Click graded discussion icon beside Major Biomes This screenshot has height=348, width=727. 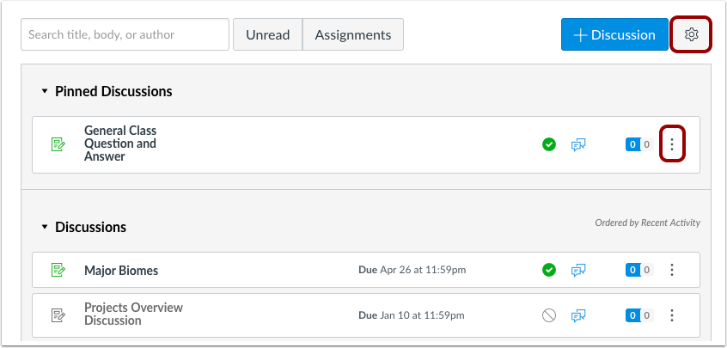pyautogui.click(x=58, y=270)
